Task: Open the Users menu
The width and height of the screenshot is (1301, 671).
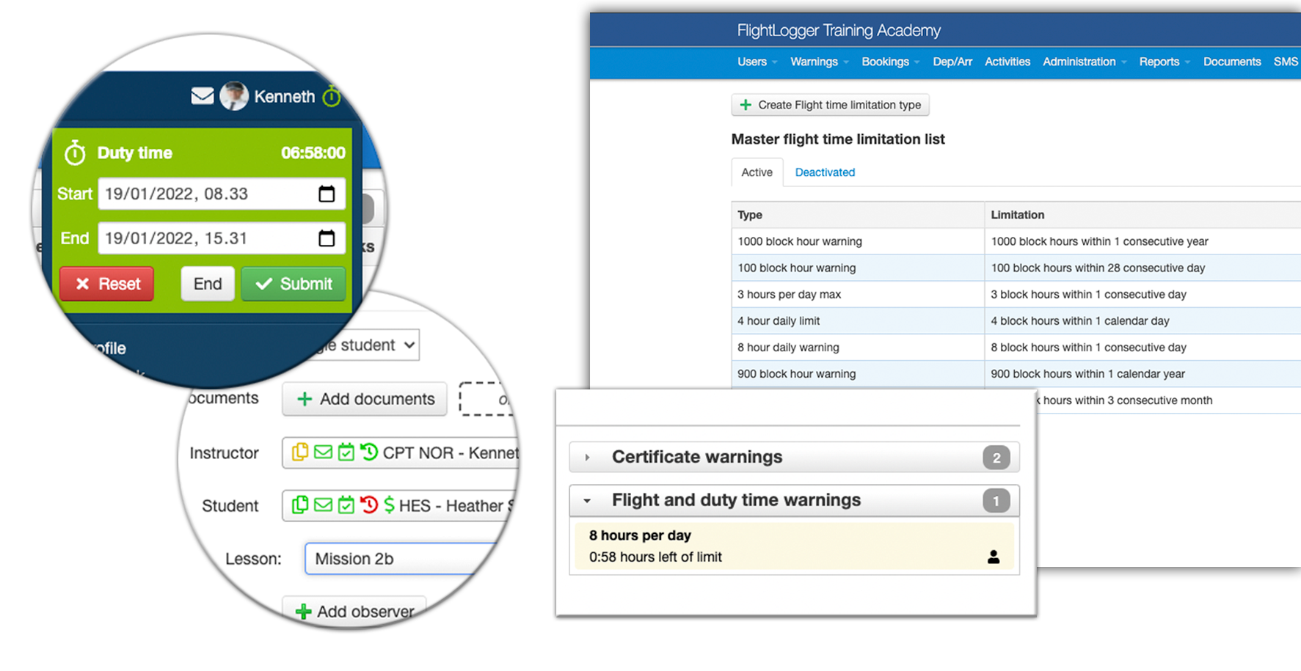Action: [757, 62]
